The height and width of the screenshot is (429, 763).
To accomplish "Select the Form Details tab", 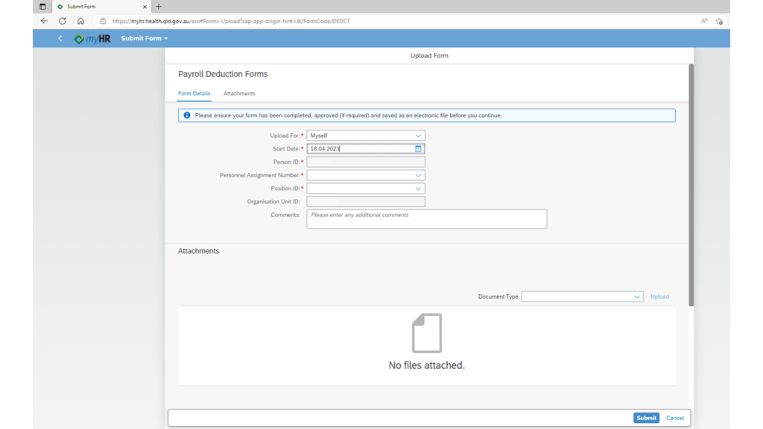I will tap(194, 94).
